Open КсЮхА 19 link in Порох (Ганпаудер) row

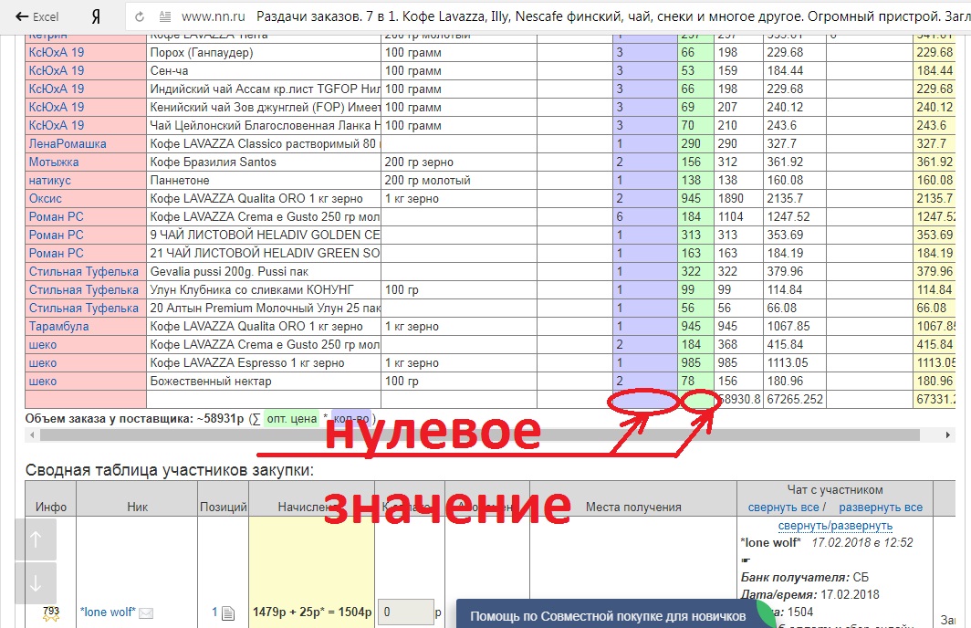[x=57, y=53]
